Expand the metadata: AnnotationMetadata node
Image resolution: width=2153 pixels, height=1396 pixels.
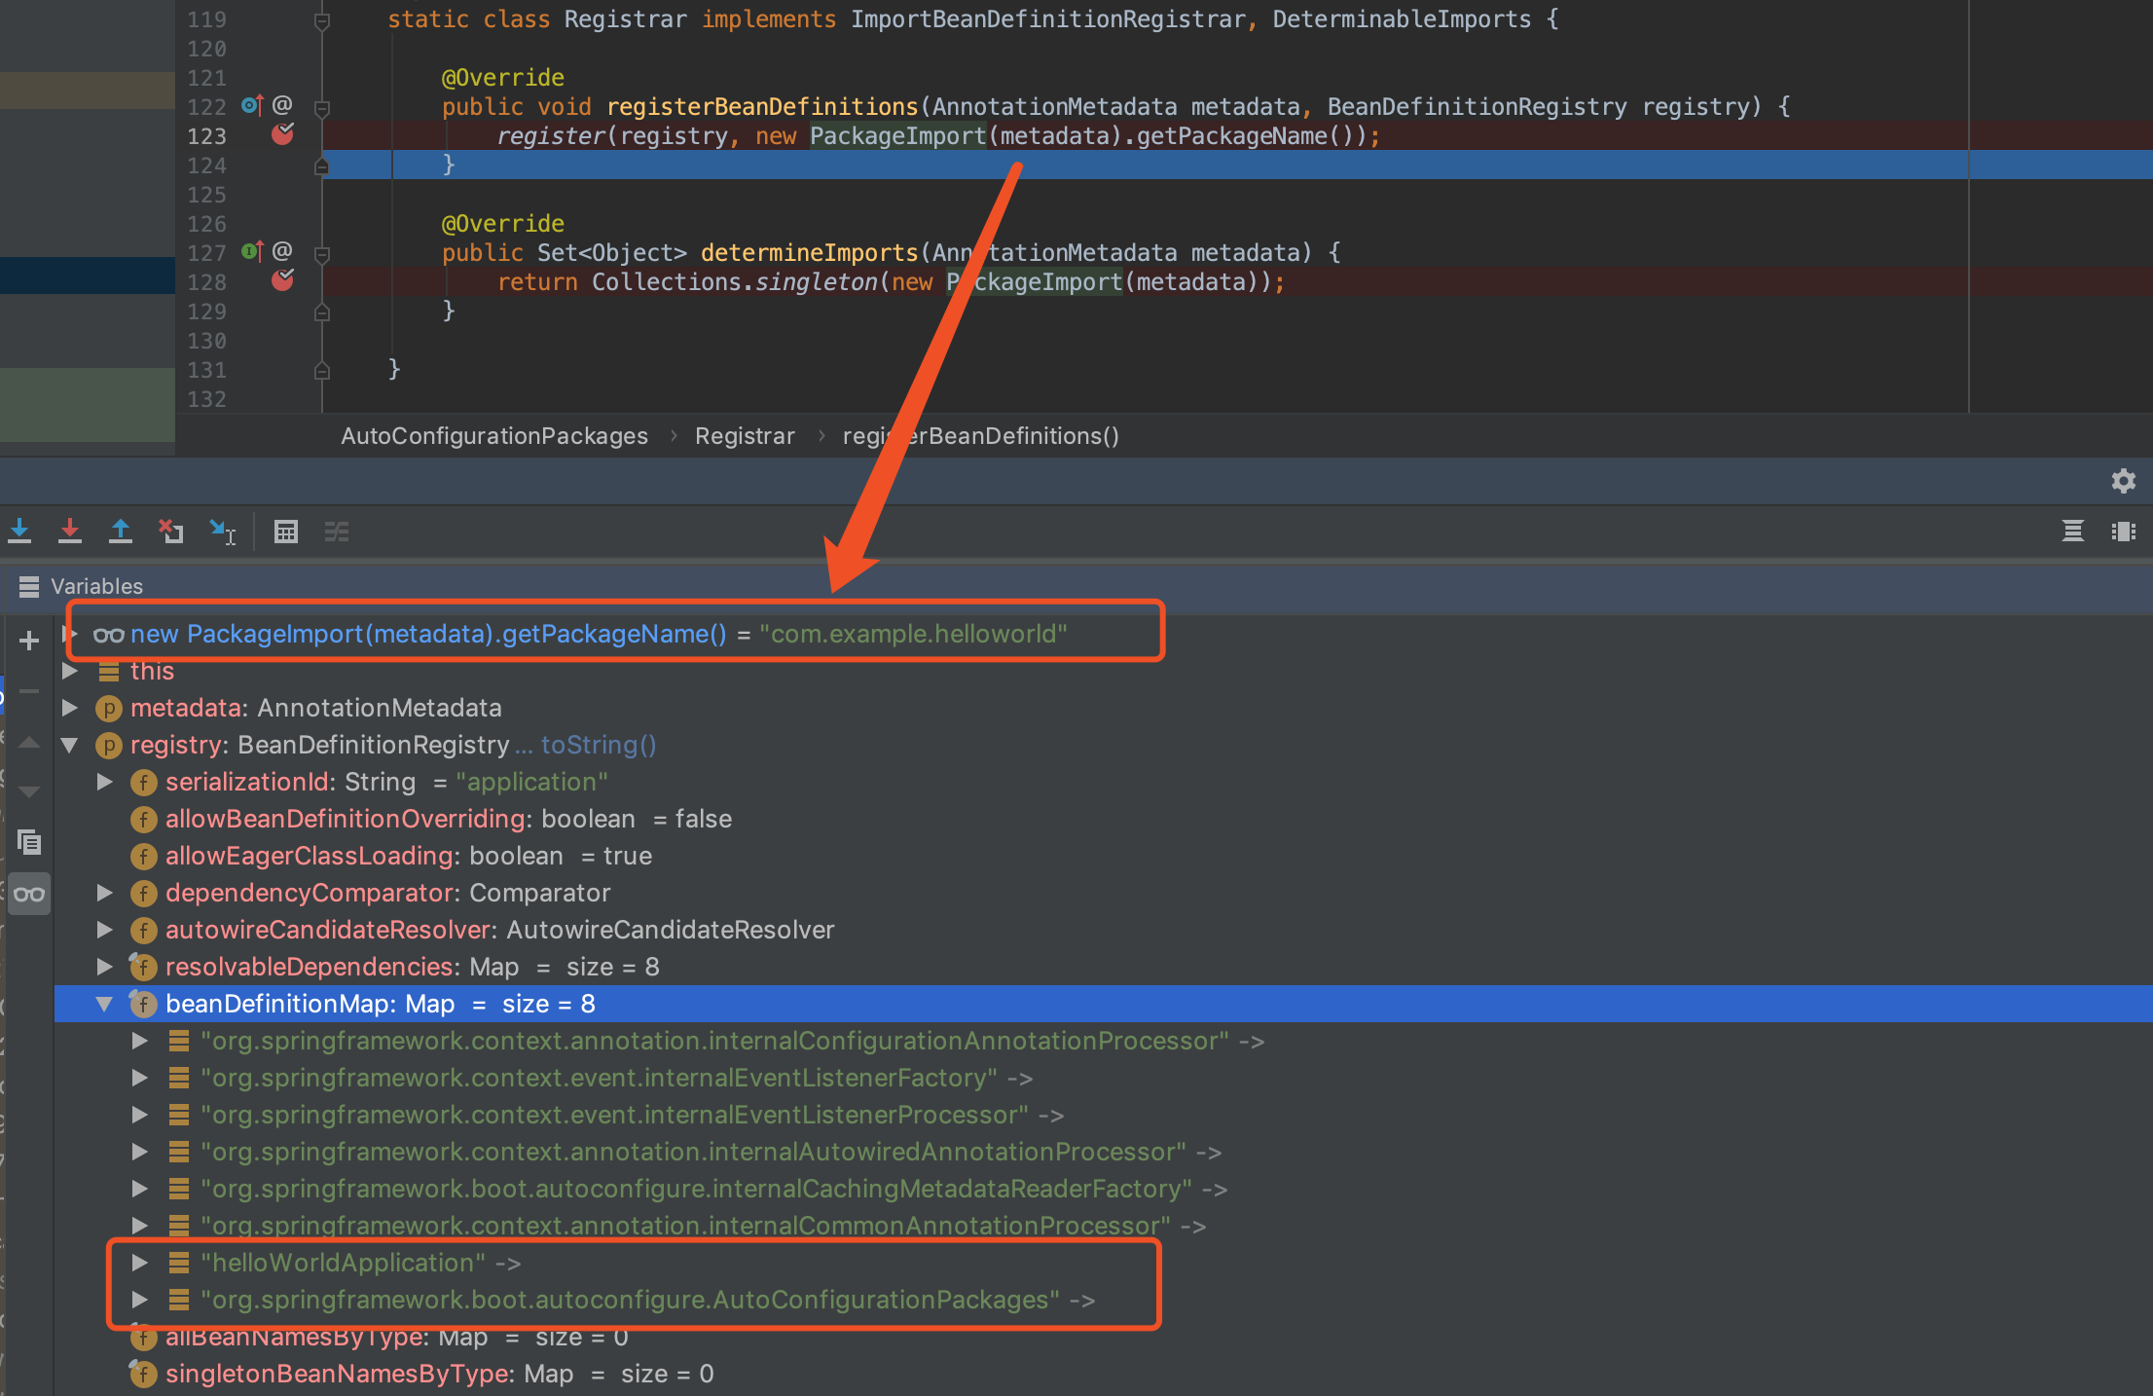pos(69,708)
